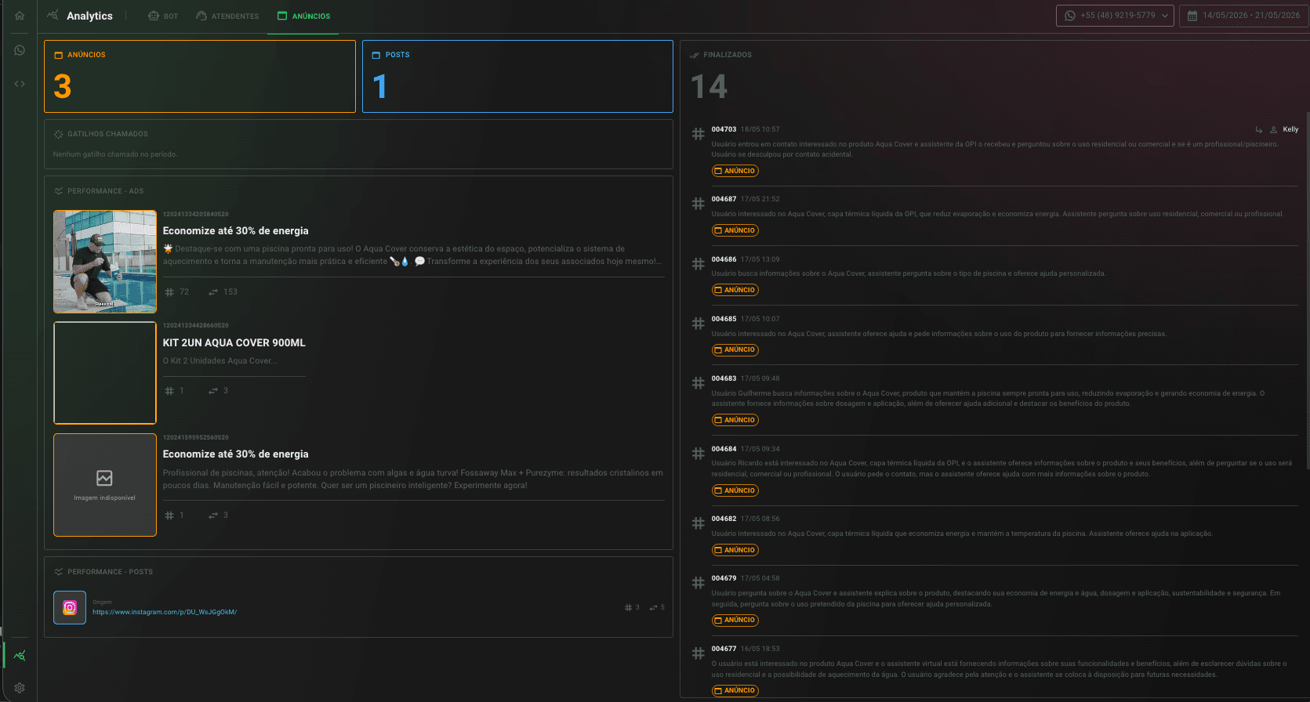Click ANÚNCIO tag under conversation 004679
Viewport: 1310px width, 702px height.
735,620
